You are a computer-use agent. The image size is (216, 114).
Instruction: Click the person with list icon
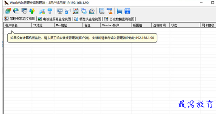pos(110,11)
